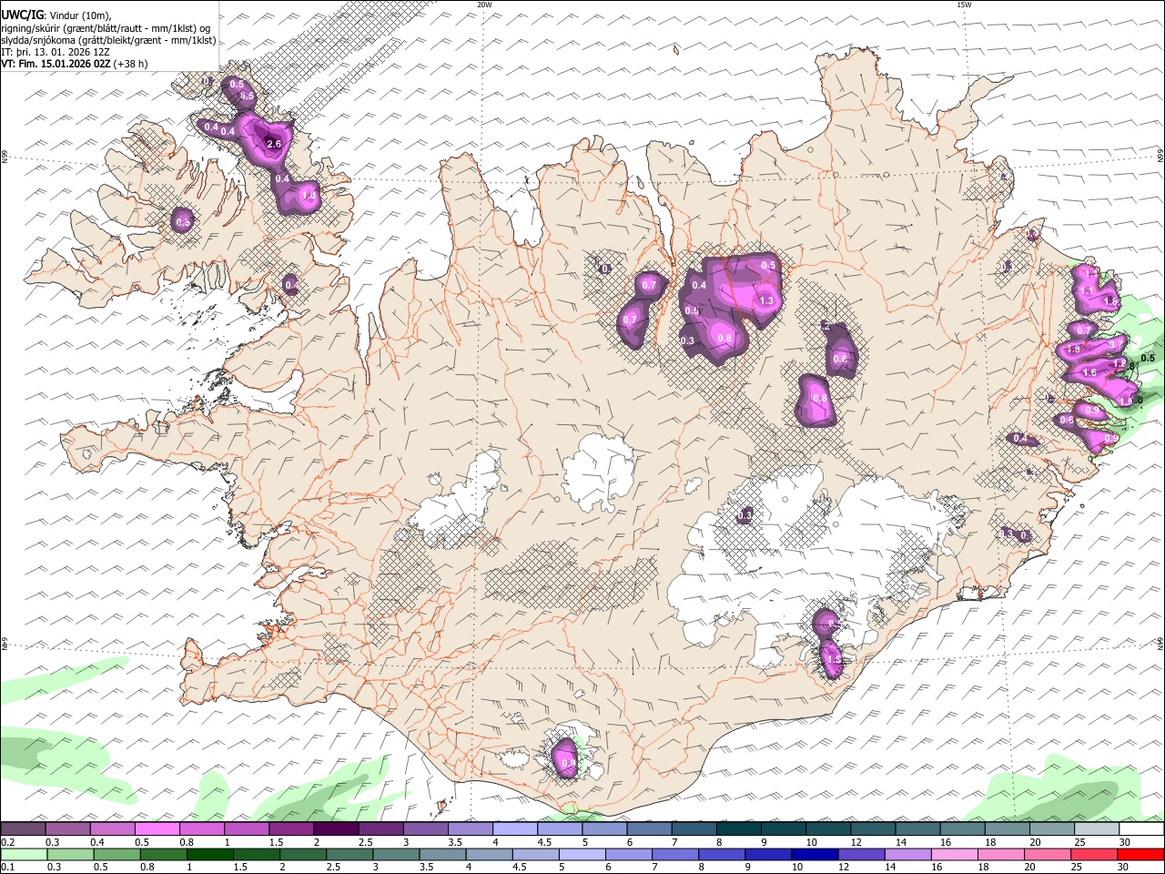Pick the upper legend swatch starting at 0.4
This screenshot has width=1165, height=874.
(x=112, y=828)
